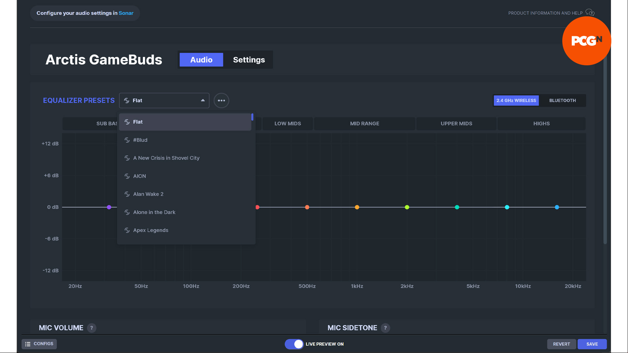Click the Configs list icon
The image size is (628, 353).
28,344
